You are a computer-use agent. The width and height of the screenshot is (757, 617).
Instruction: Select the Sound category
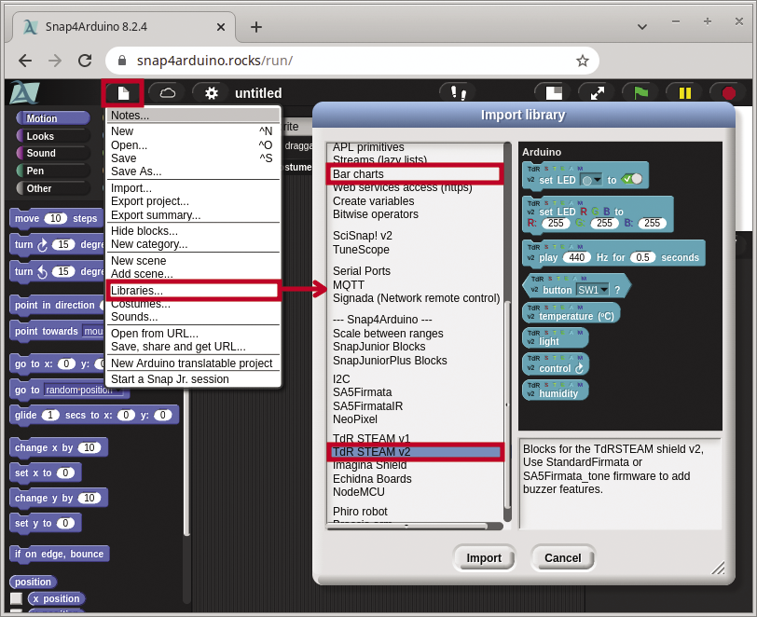53,153
